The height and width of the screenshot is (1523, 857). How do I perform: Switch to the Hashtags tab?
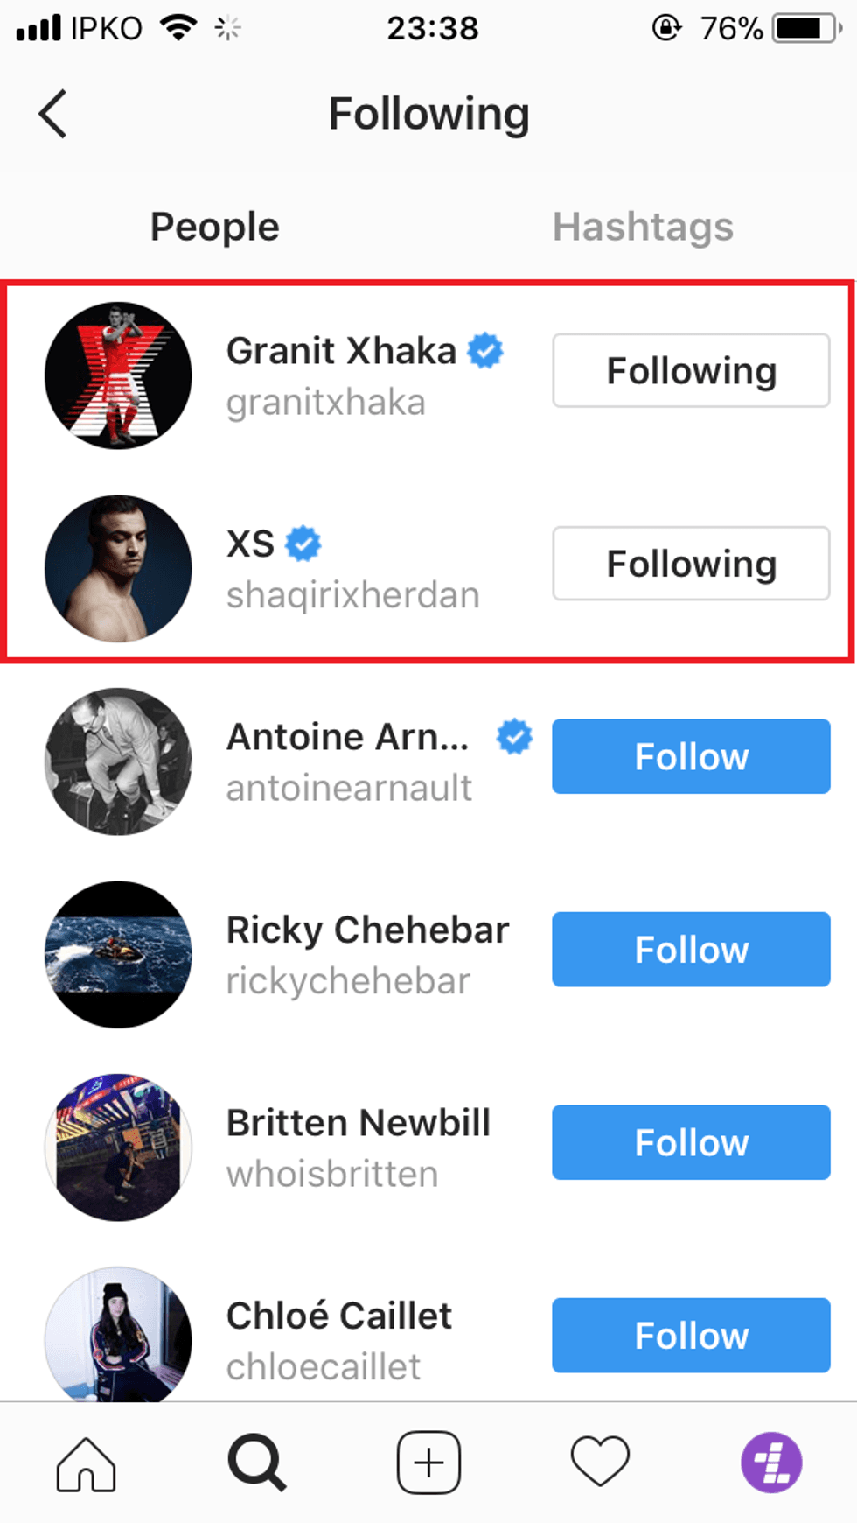tap(643, 227)
